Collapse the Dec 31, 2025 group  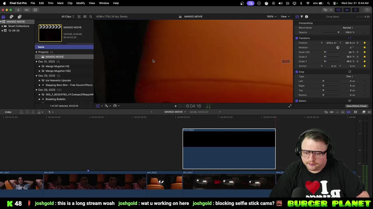click(x=36, y=62)
